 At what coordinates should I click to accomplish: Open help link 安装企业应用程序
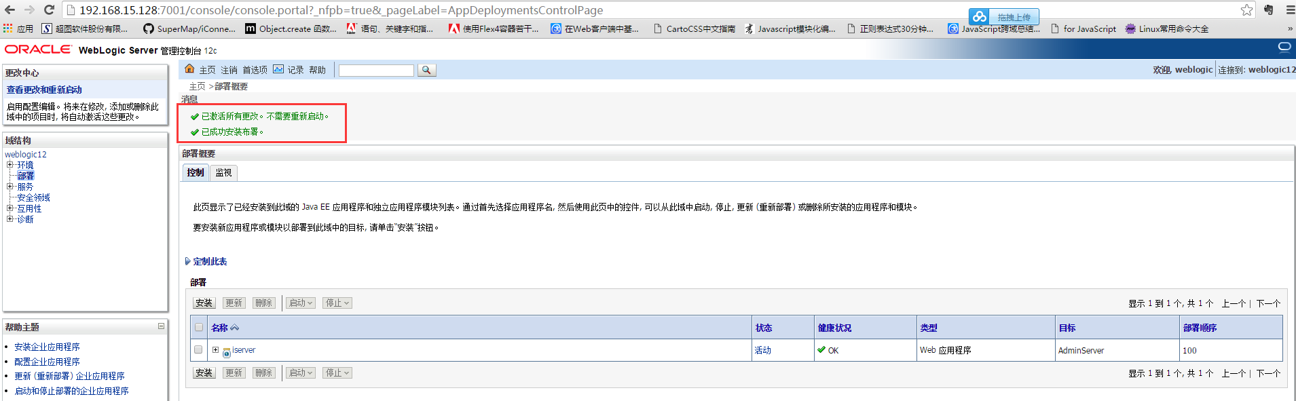pos(47,347)
